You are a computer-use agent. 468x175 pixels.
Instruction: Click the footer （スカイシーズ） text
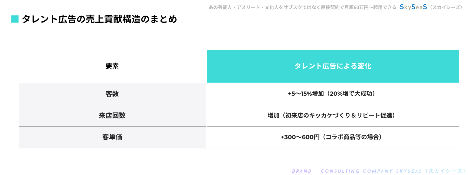[445, 171]
